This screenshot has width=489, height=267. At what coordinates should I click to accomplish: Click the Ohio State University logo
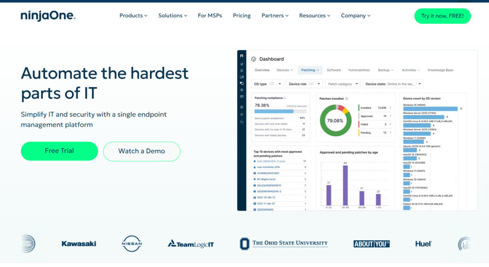(284, 244)
